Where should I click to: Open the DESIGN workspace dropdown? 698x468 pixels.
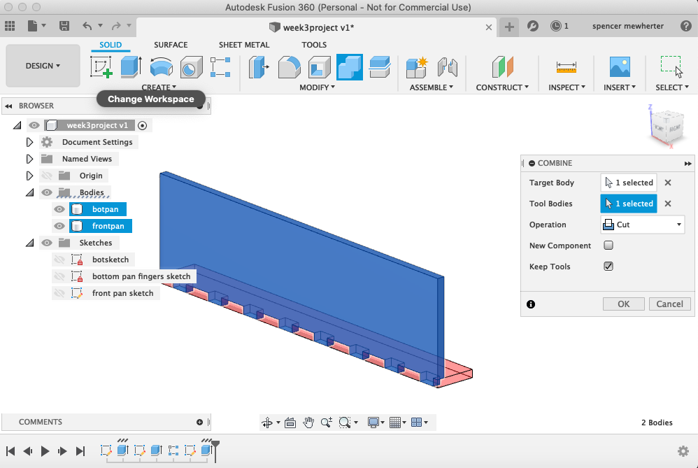pos(43,66)
